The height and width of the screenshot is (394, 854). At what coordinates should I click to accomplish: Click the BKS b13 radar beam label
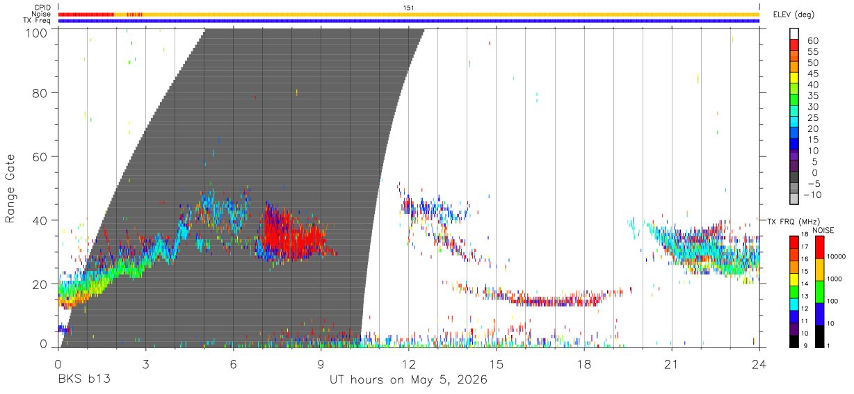pos(83,380)
